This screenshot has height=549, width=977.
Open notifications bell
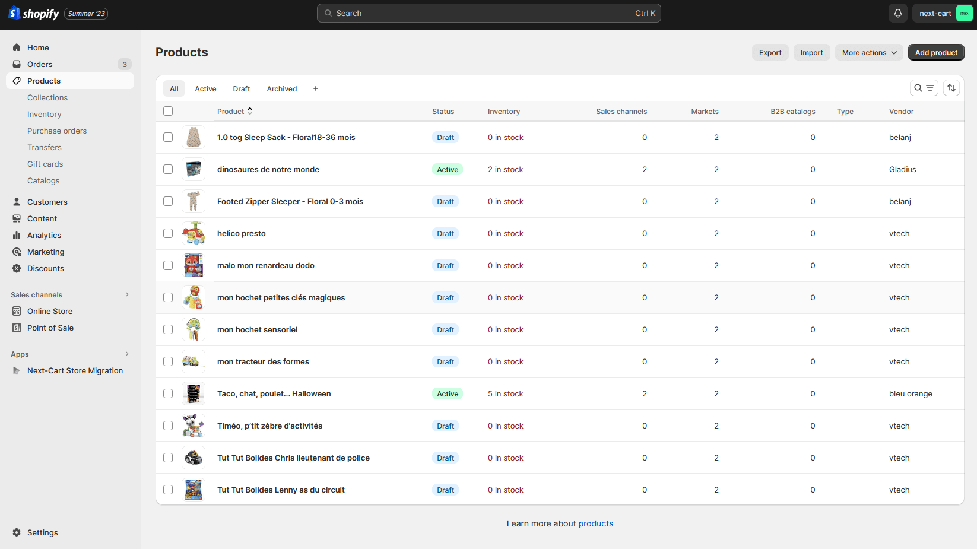click(x=898, y=13)
